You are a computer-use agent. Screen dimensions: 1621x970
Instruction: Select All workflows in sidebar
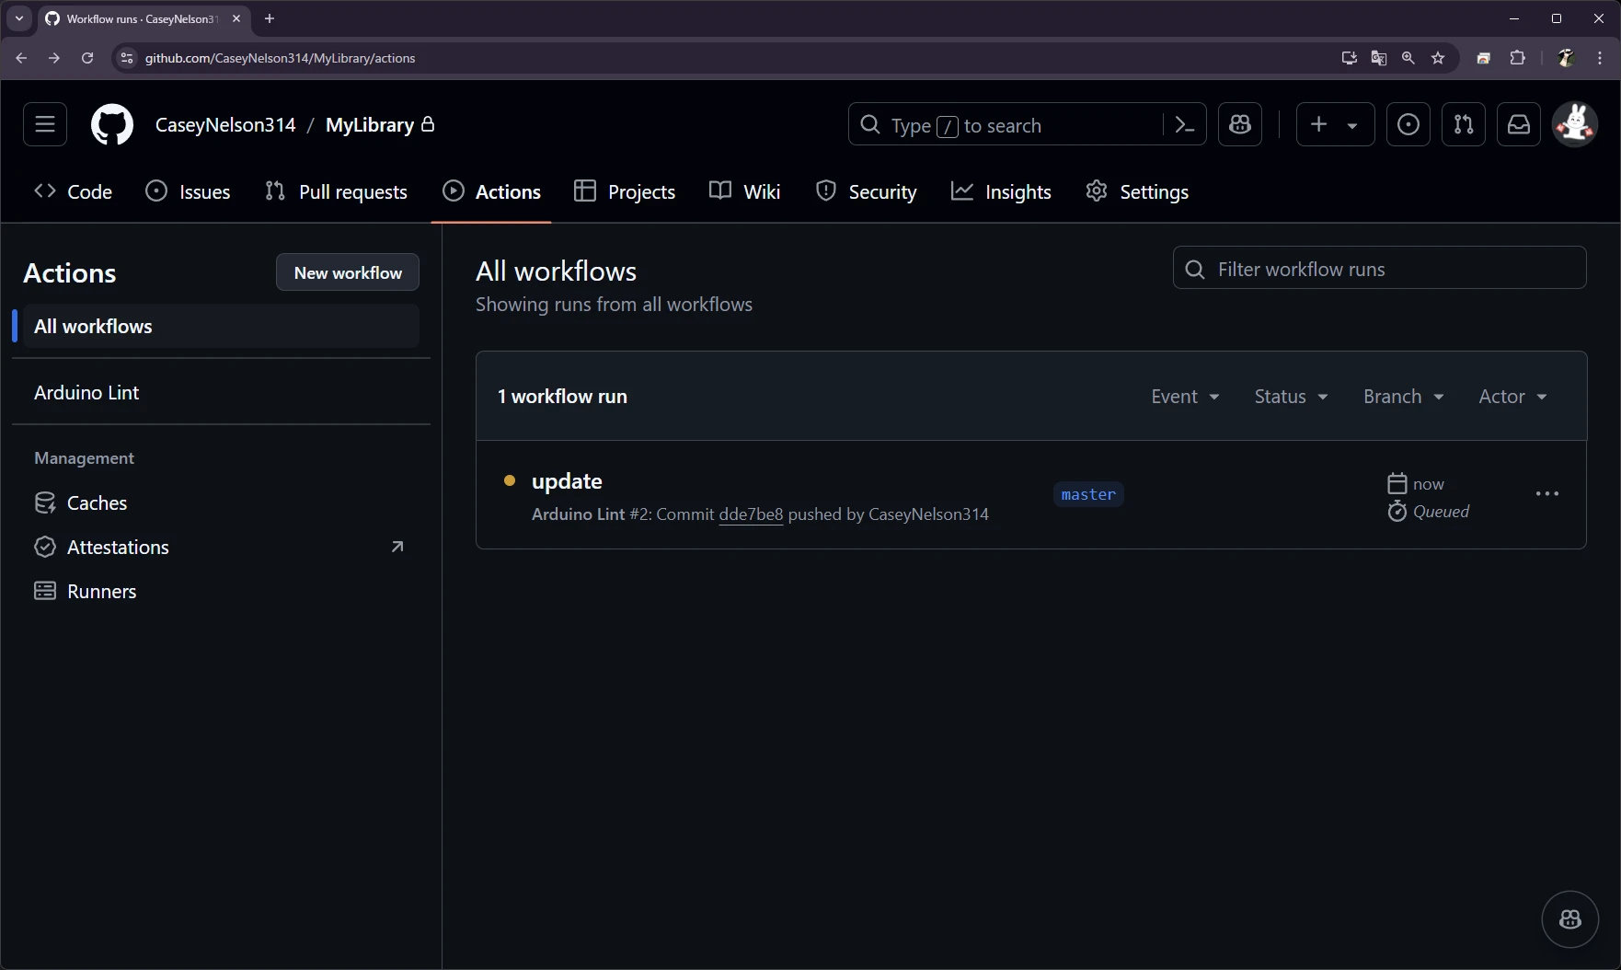click(221, 326)
